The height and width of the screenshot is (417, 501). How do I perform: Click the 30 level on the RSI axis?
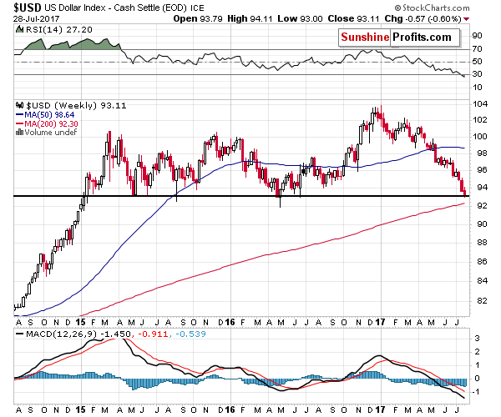[x=477, y=74]
